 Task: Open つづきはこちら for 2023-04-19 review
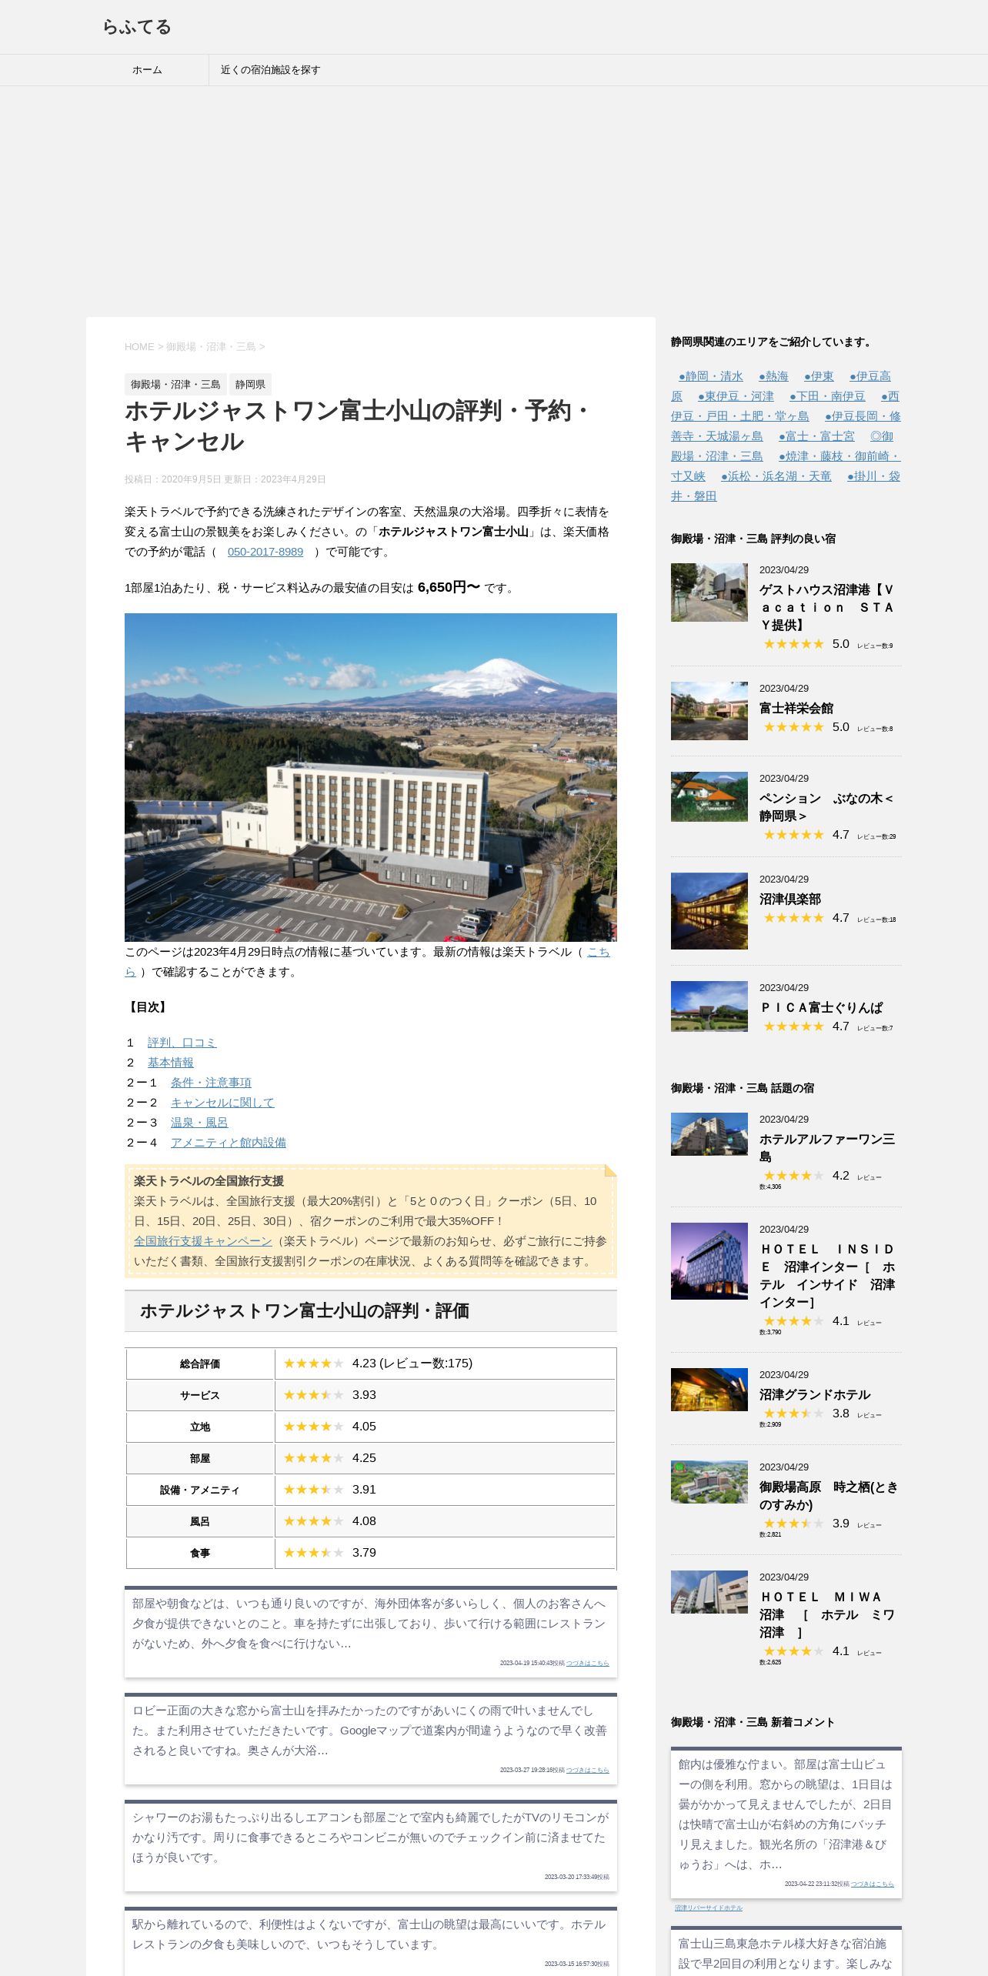click(588, 1663)
